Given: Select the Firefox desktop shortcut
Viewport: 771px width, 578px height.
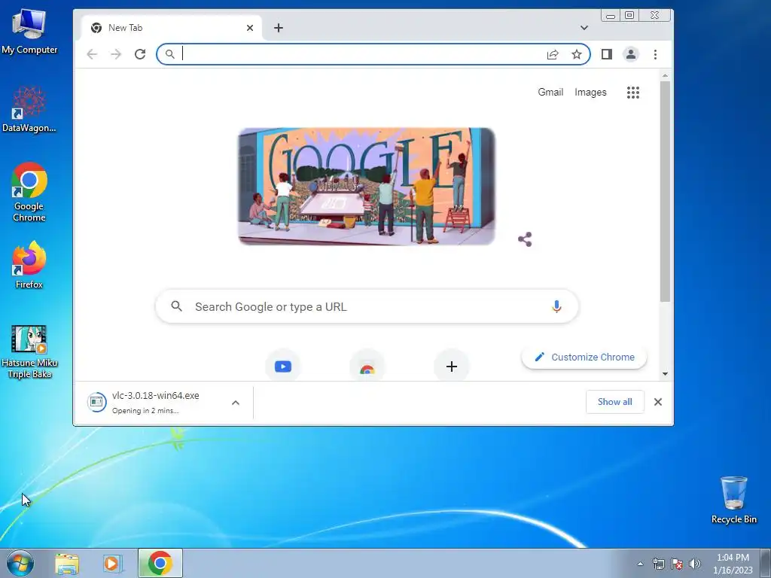Looking at the screenshot, I should tap(29, 266).
